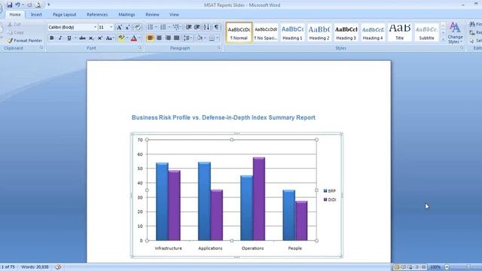Apply superscript formatting
Viewport: 482px width, 271px height.
pyautogui.click(x=100, y=38)
